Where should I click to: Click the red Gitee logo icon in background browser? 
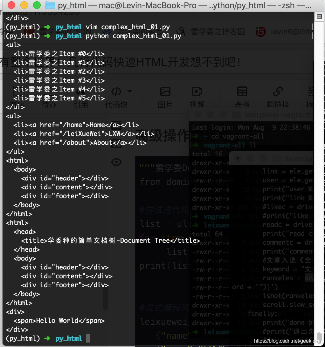[x=260, y=32]
